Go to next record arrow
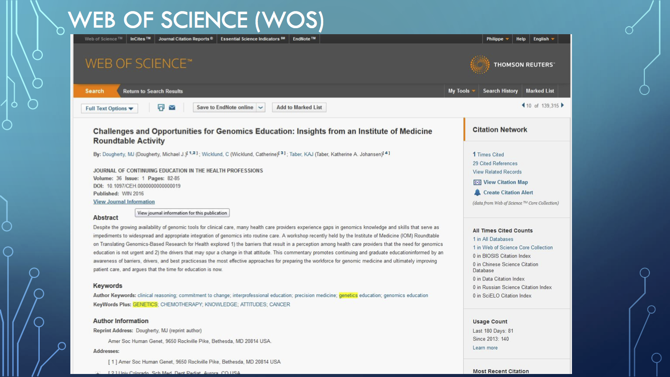The width and height of the screenshot is (670, 377). (x=562, y=105)
